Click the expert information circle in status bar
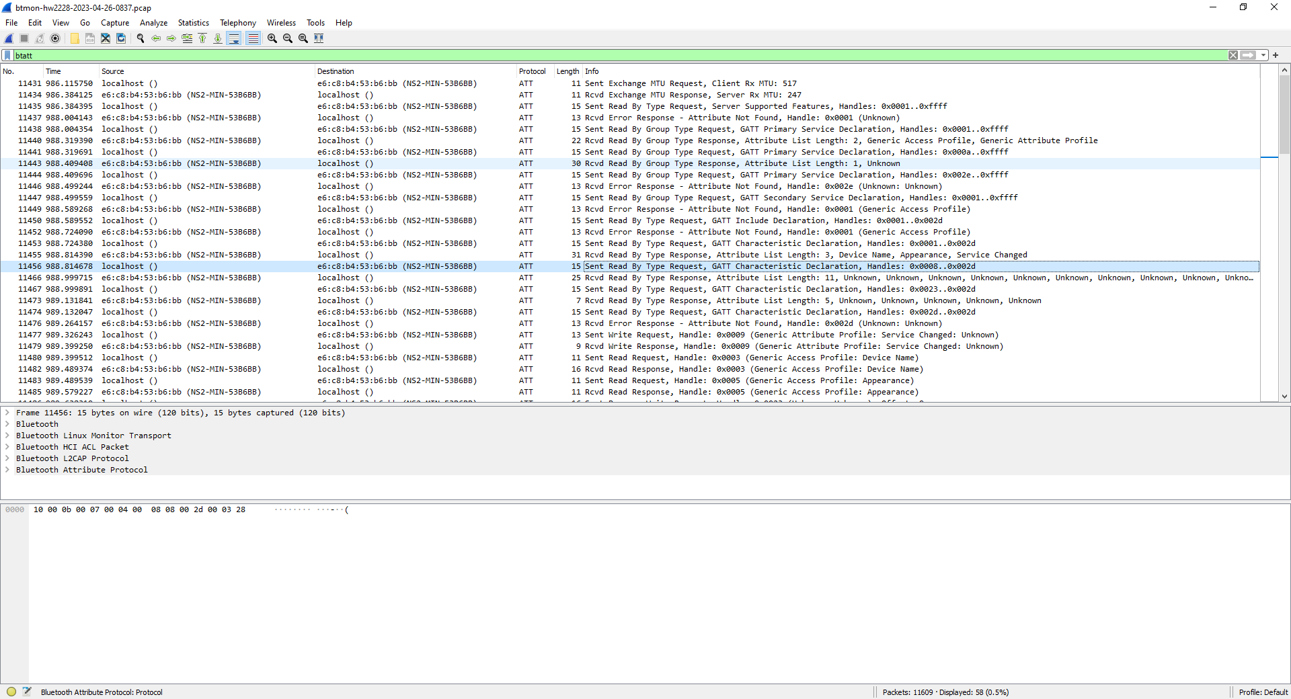The height and width of the screenshot is (699, 1291). [x=11, y=692]
